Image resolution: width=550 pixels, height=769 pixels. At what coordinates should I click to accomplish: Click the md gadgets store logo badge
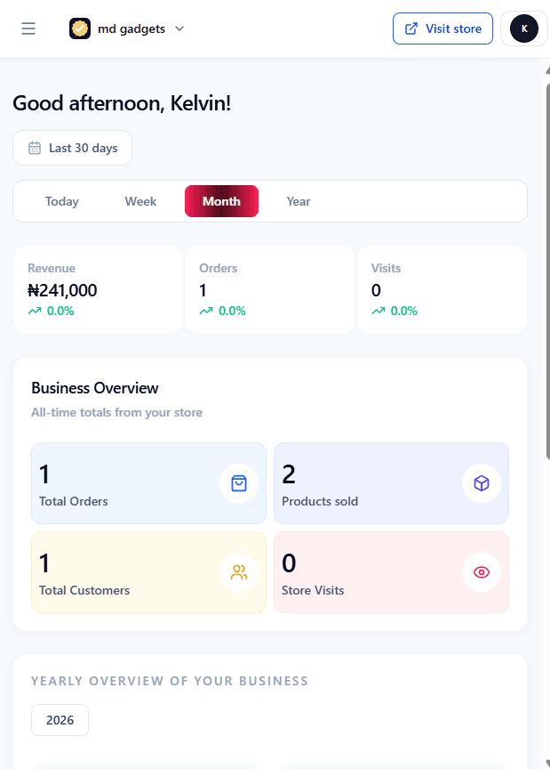pyautogui.click(x=80, y=28)
